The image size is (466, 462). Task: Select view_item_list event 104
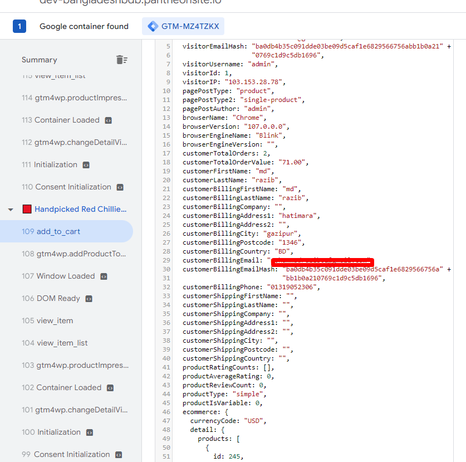(x=62, y=343)
